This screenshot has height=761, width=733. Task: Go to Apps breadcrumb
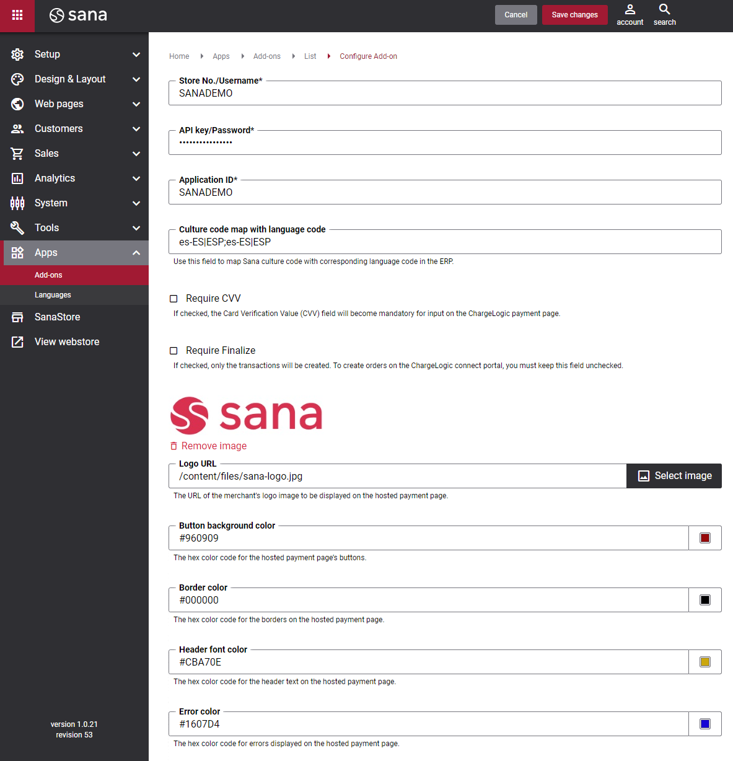(x=221, y=56)
